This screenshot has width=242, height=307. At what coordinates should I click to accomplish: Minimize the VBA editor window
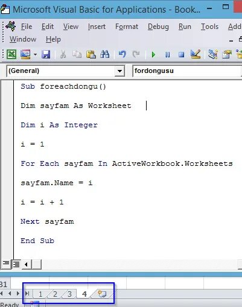[x=209, y=8]
